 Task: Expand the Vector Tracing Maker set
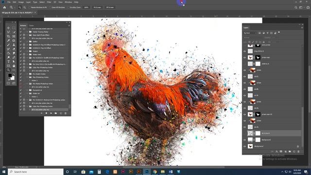point(27,32)
